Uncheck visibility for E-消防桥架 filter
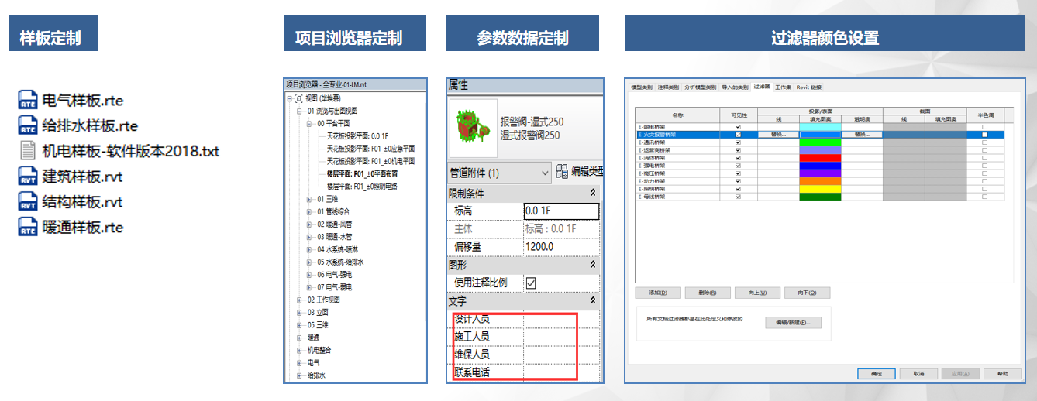Image resolution: width=1037 pixels, height=401 pixels. coord(738,158)
